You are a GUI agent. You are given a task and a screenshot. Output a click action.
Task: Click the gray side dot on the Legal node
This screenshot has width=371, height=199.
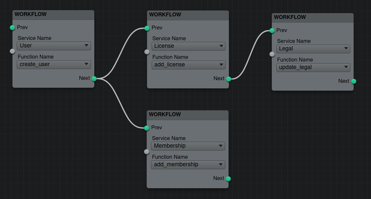[x=272, y=54]
